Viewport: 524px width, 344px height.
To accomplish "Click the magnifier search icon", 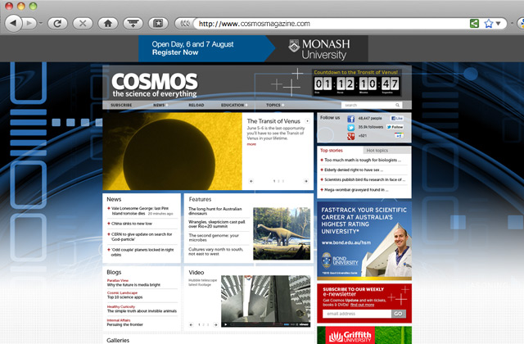I will [x=397, y=105].
